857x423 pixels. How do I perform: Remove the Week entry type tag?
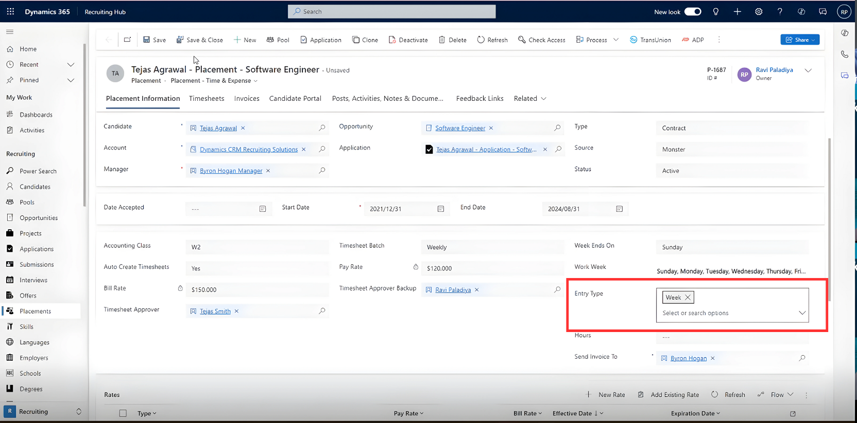(x=688, y=297)
